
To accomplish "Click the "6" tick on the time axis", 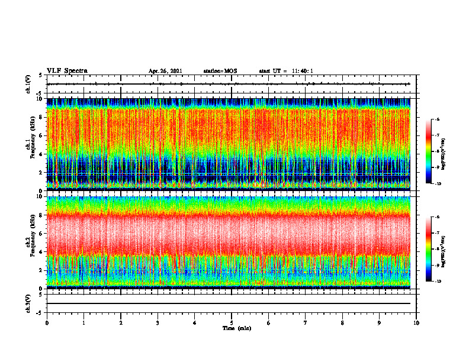I will pyautogui.click(x=269, y=323).
